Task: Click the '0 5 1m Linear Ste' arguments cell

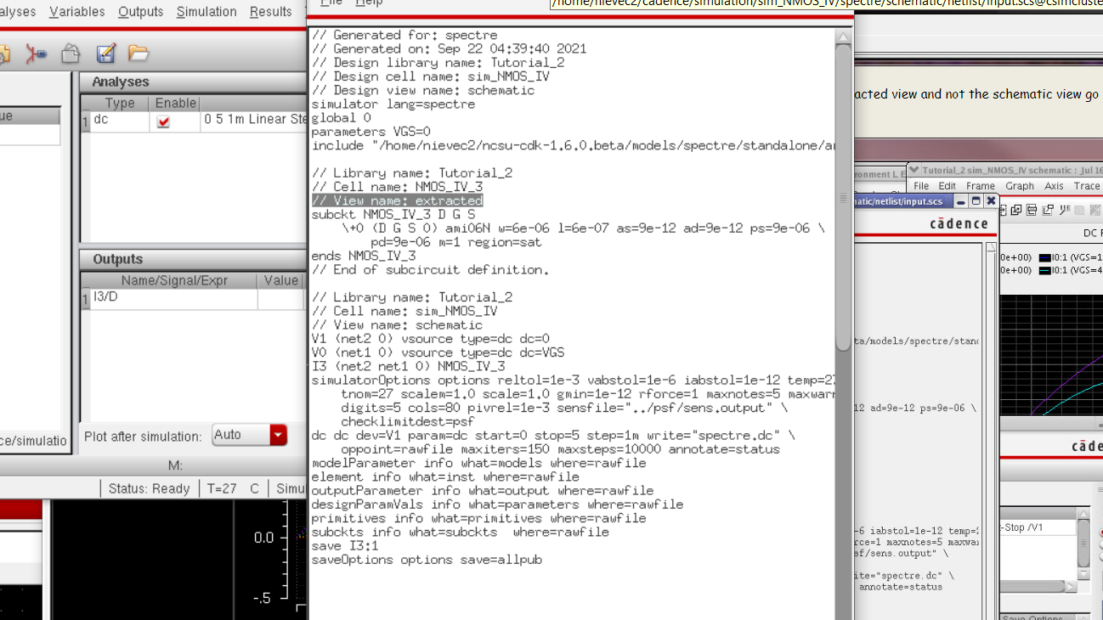Action: coord(255,121)
